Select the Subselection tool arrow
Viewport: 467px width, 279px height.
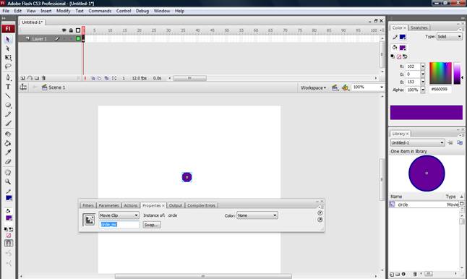click(x=8, y=48)
